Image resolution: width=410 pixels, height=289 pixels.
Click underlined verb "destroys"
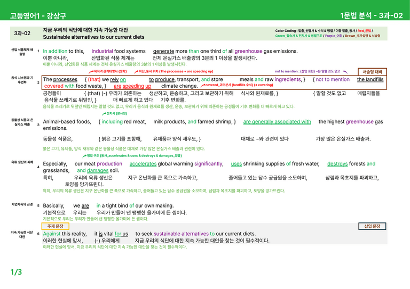point(337,163)
